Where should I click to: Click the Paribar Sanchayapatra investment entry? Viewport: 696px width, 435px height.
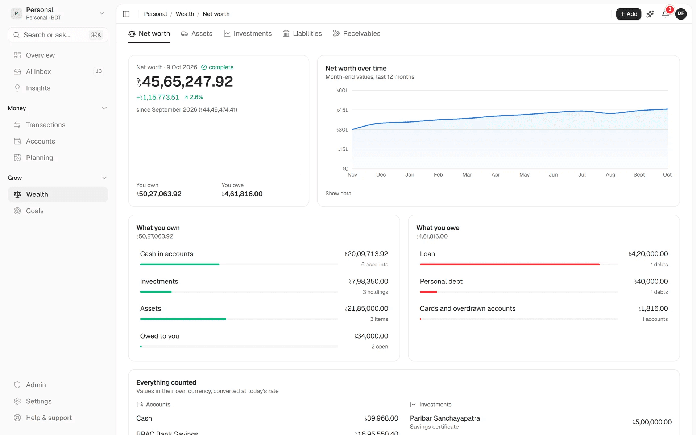tap(540, 422)
